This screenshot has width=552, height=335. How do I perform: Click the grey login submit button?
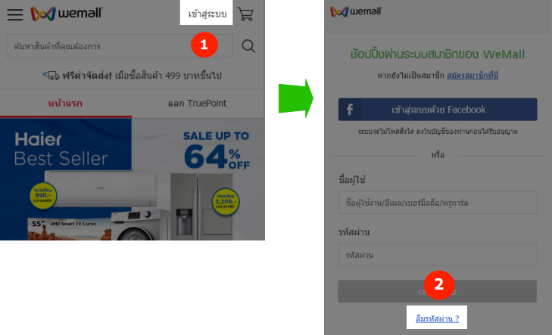pyautogui.click(x=437, y=291)
